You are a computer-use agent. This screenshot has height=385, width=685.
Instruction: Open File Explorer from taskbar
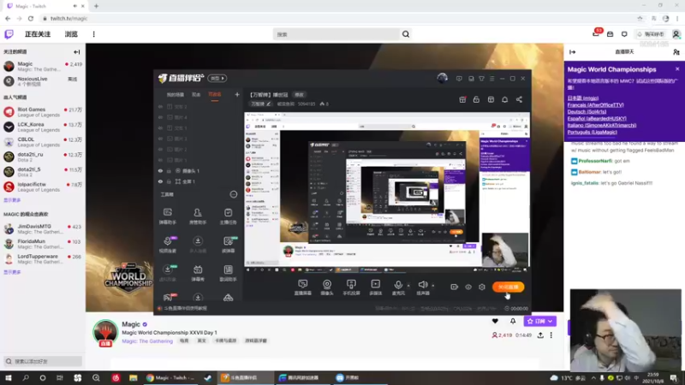tap(134, 377)
